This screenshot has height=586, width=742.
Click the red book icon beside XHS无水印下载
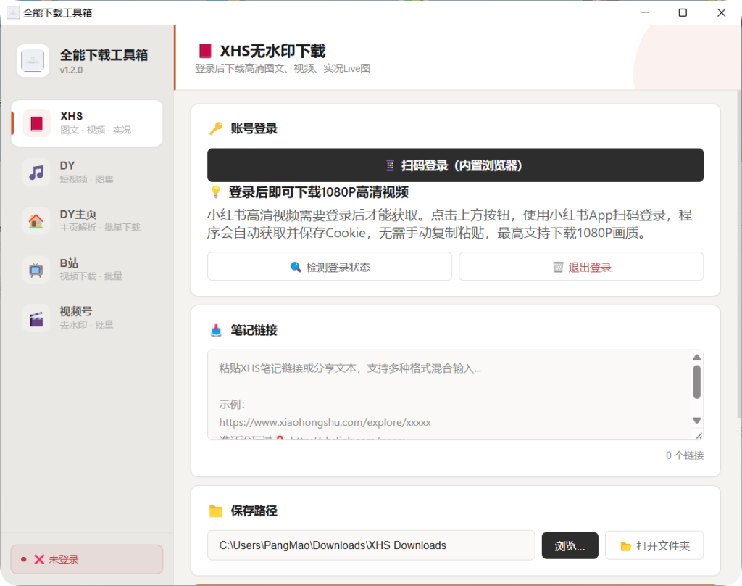coord(205,51)
